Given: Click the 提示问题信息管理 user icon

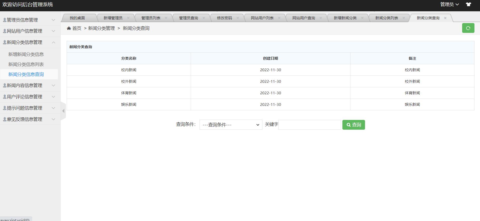Looking at the screenshot, I should point(5,108).
